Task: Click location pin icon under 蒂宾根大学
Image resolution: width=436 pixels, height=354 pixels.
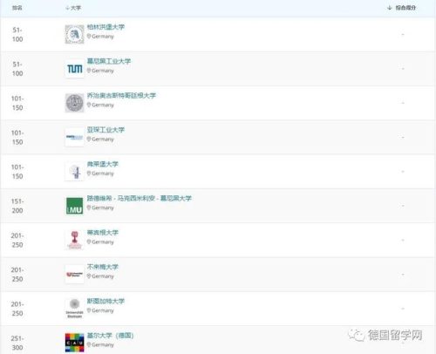Action: coord(89,242)
